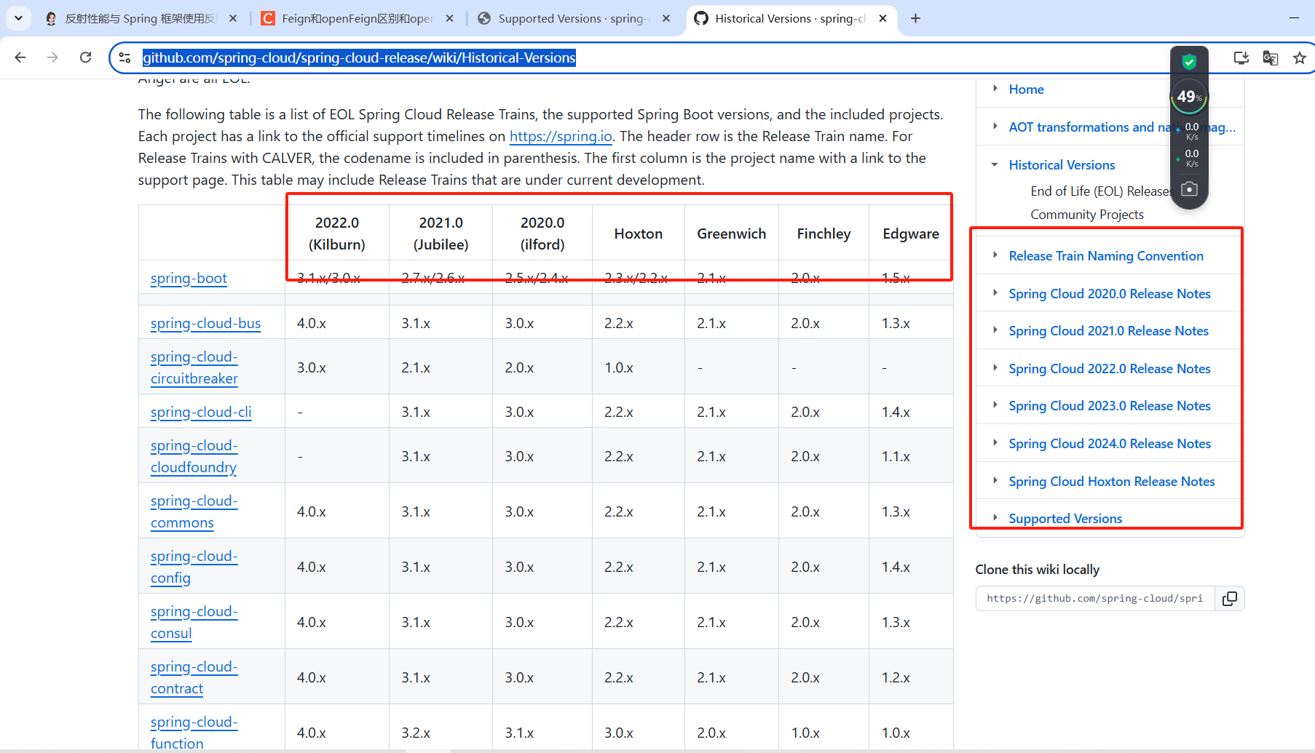Jump to Community Projects section
Screen dimensions: 1315x753
[x=1087, y=215]
